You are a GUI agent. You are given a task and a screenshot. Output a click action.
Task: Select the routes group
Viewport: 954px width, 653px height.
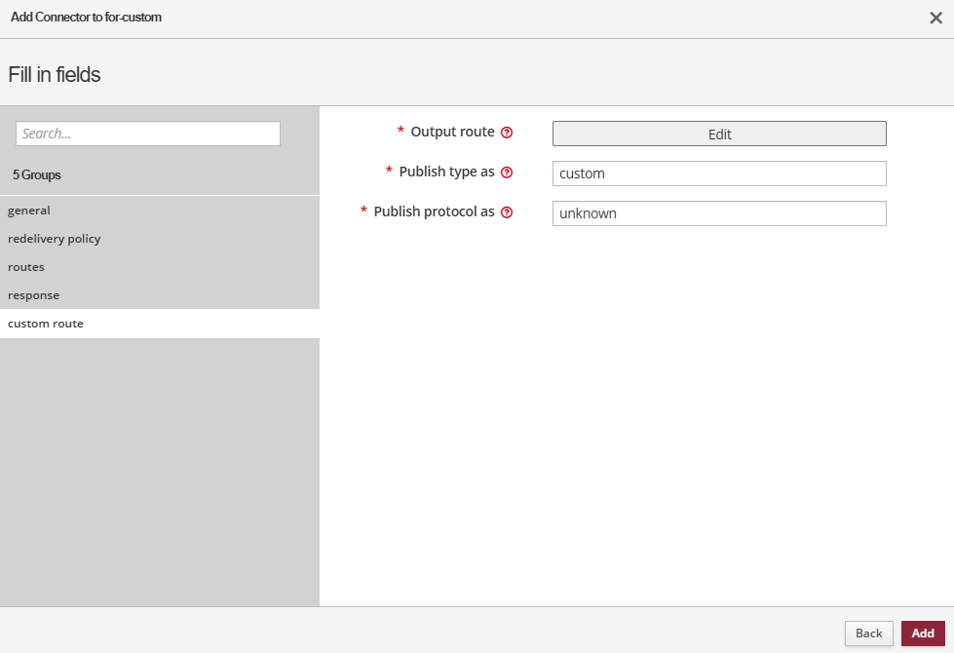click(26, 267)
